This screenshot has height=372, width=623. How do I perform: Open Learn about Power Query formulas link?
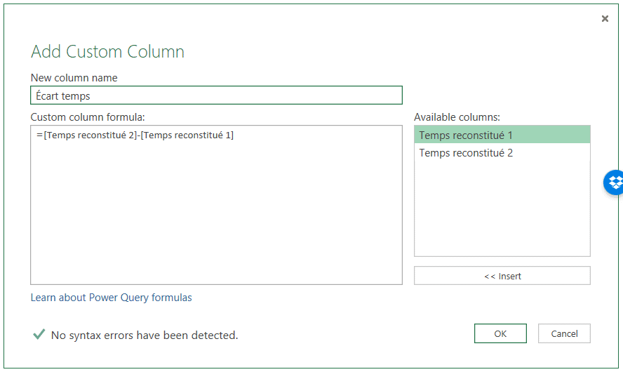click(111, 298)
